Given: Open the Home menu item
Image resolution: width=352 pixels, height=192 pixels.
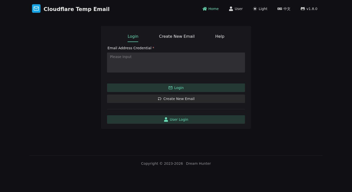Looking at the screenshot, I should click(210, 9).
